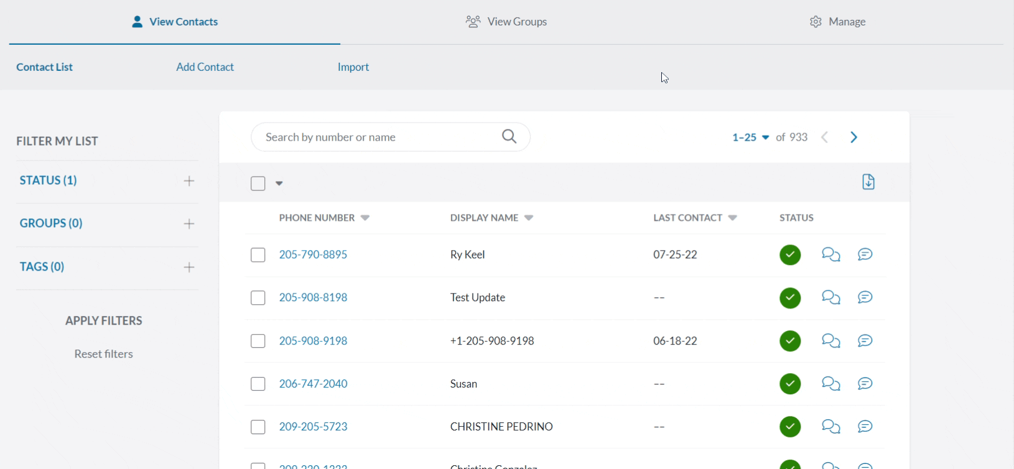Screen dimensions: 1014x469
Task: Click the export contacts download icon
Action: [868, 182]
